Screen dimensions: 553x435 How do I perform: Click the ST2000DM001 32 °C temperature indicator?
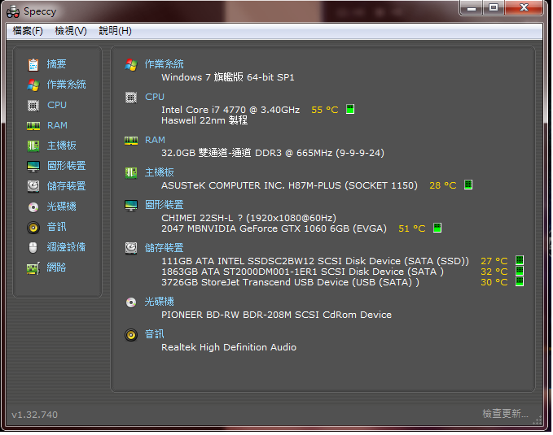(x=520, y=271)
